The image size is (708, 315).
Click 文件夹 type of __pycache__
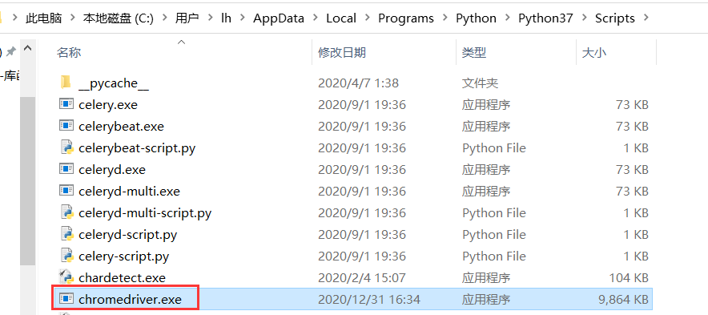pyautogui.click(x=480, y=83)
